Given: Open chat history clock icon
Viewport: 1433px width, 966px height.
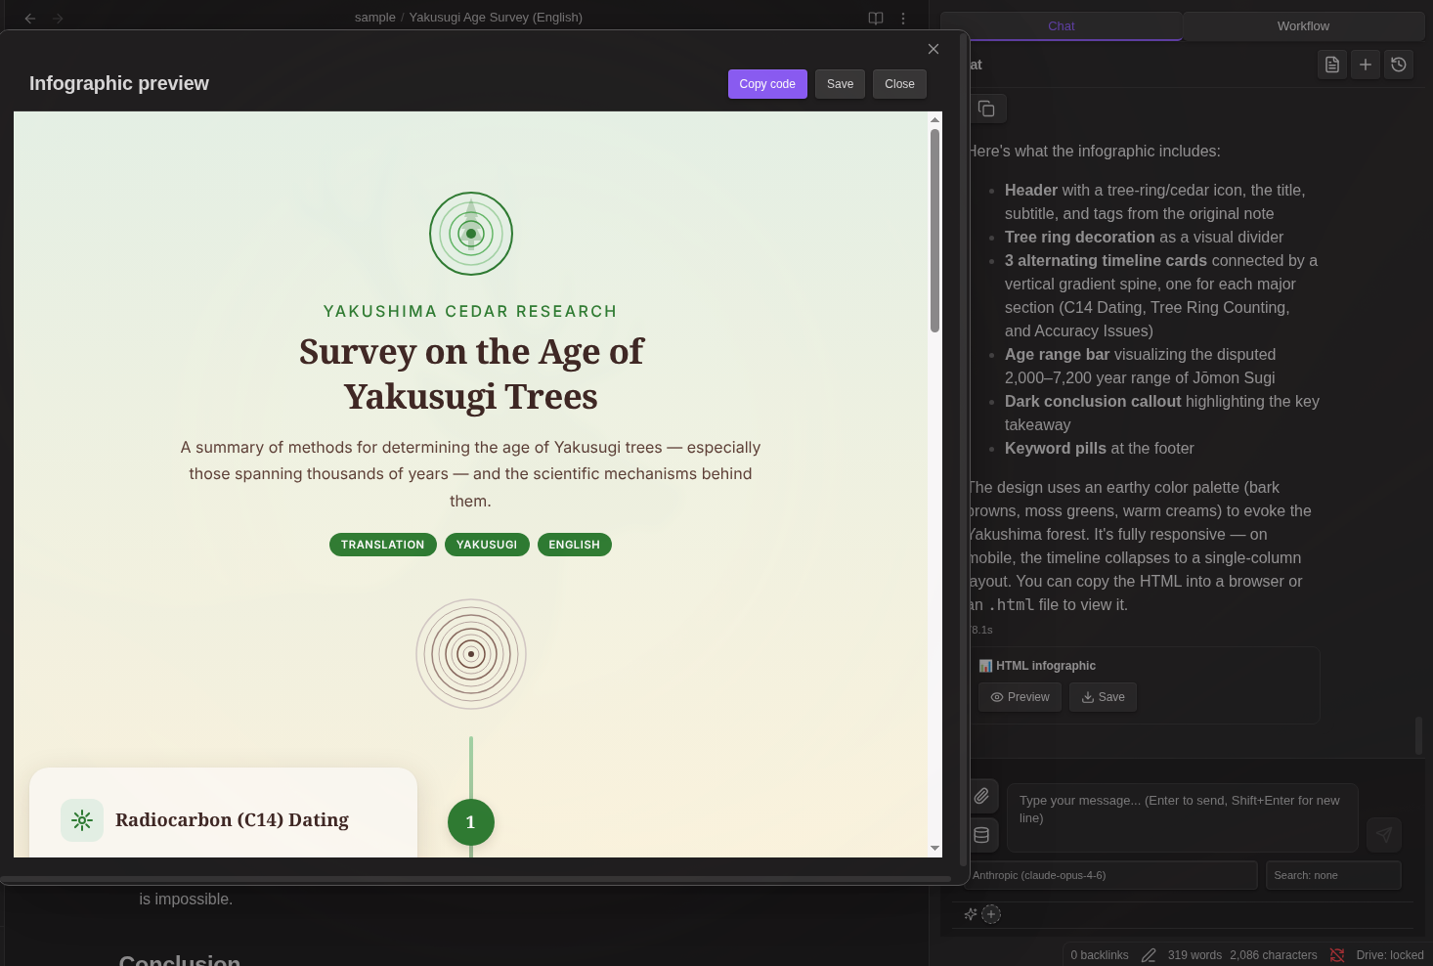Looking at the screenshot, I should (1399, 65).
